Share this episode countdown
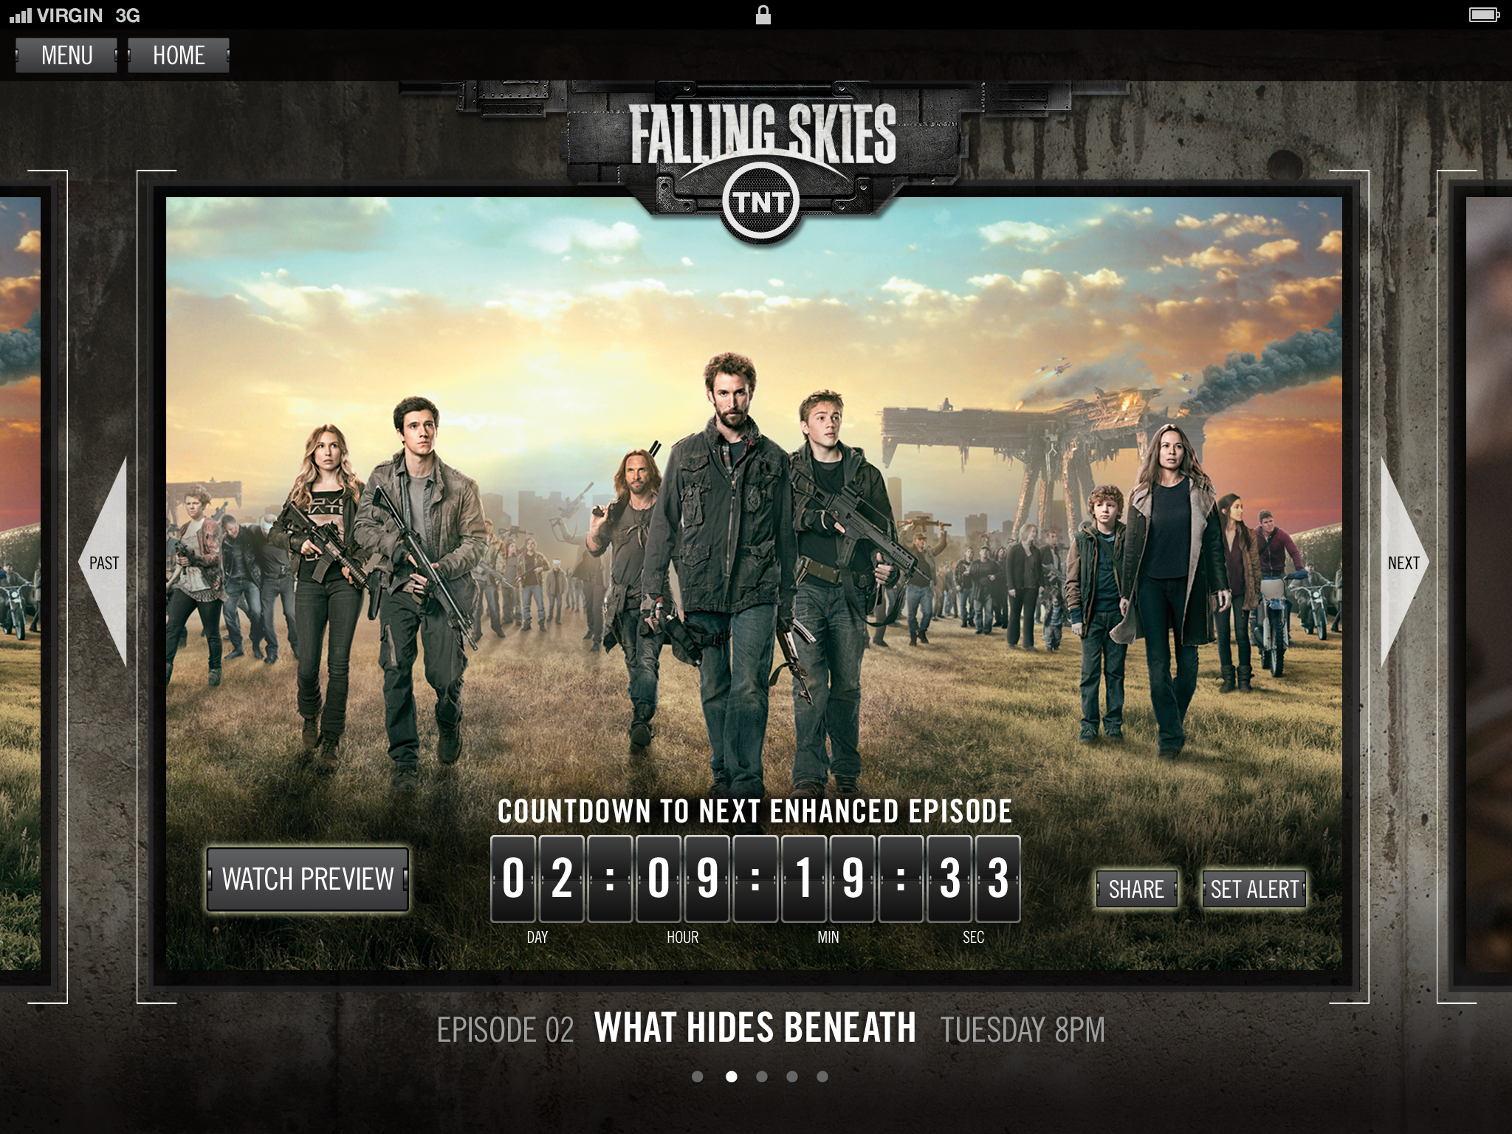The width and height of the screenshot is (1512, 1134). click(x=1136, y=889)
